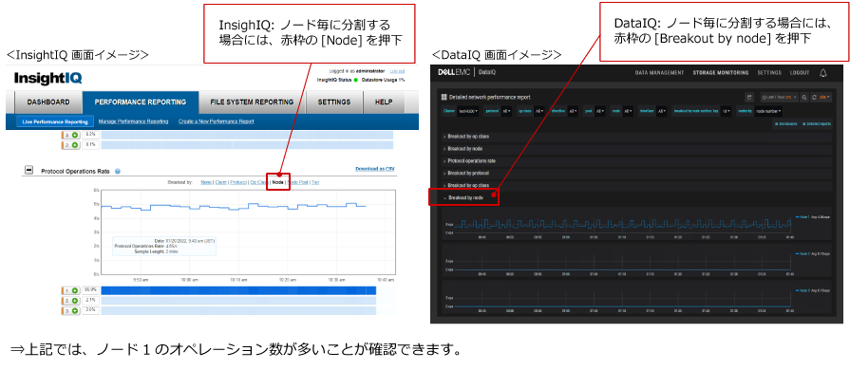Set breakout to None
This screenshot has width=850, height=370.
[206, 182]
